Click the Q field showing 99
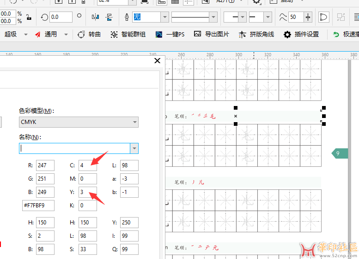Screen dimensions: 359x259 [129, 249]
